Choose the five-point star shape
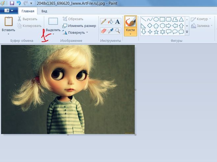 tap(156, 32)
